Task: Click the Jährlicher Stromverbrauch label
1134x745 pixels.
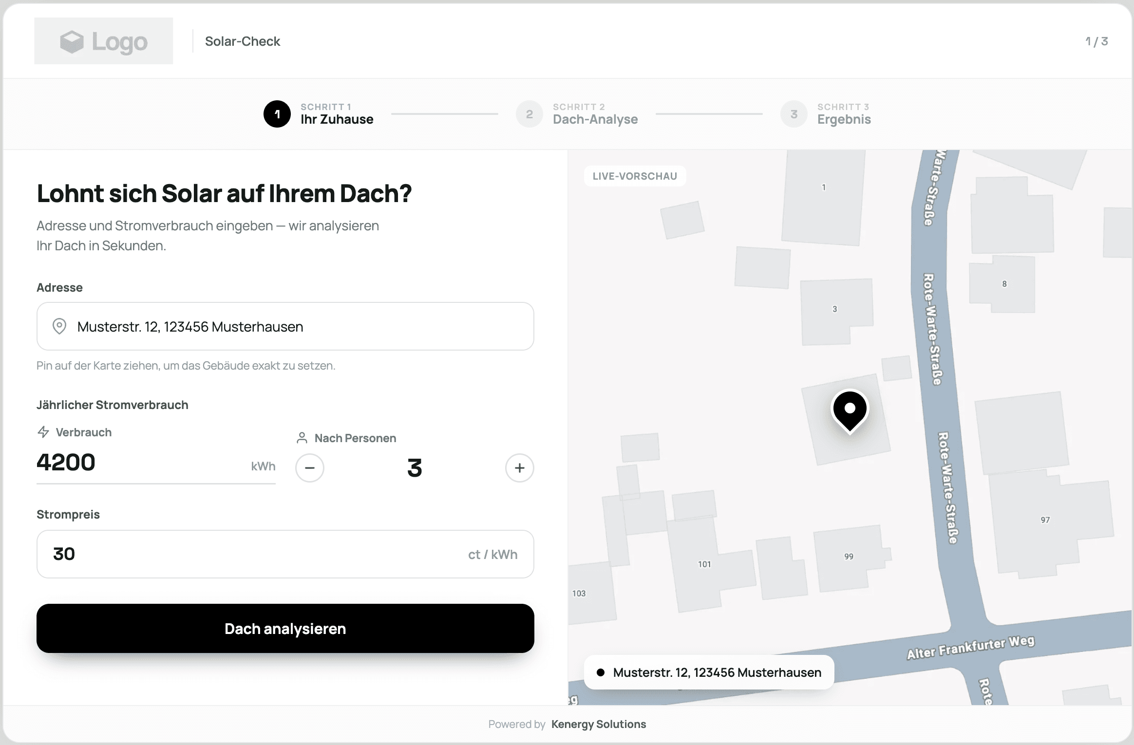Action: (x=113, y=405)
